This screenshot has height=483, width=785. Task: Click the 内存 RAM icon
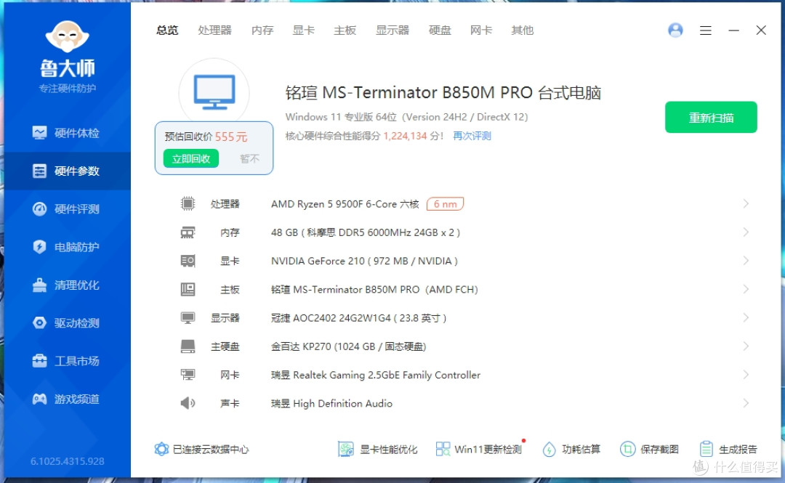click(188, 232)
